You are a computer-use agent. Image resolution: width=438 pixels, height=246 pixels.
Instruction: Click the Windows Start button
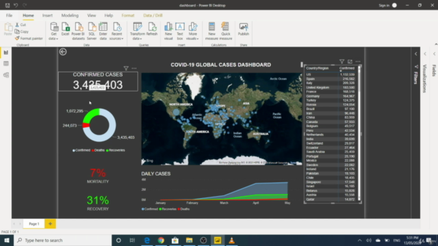[7, 240]
